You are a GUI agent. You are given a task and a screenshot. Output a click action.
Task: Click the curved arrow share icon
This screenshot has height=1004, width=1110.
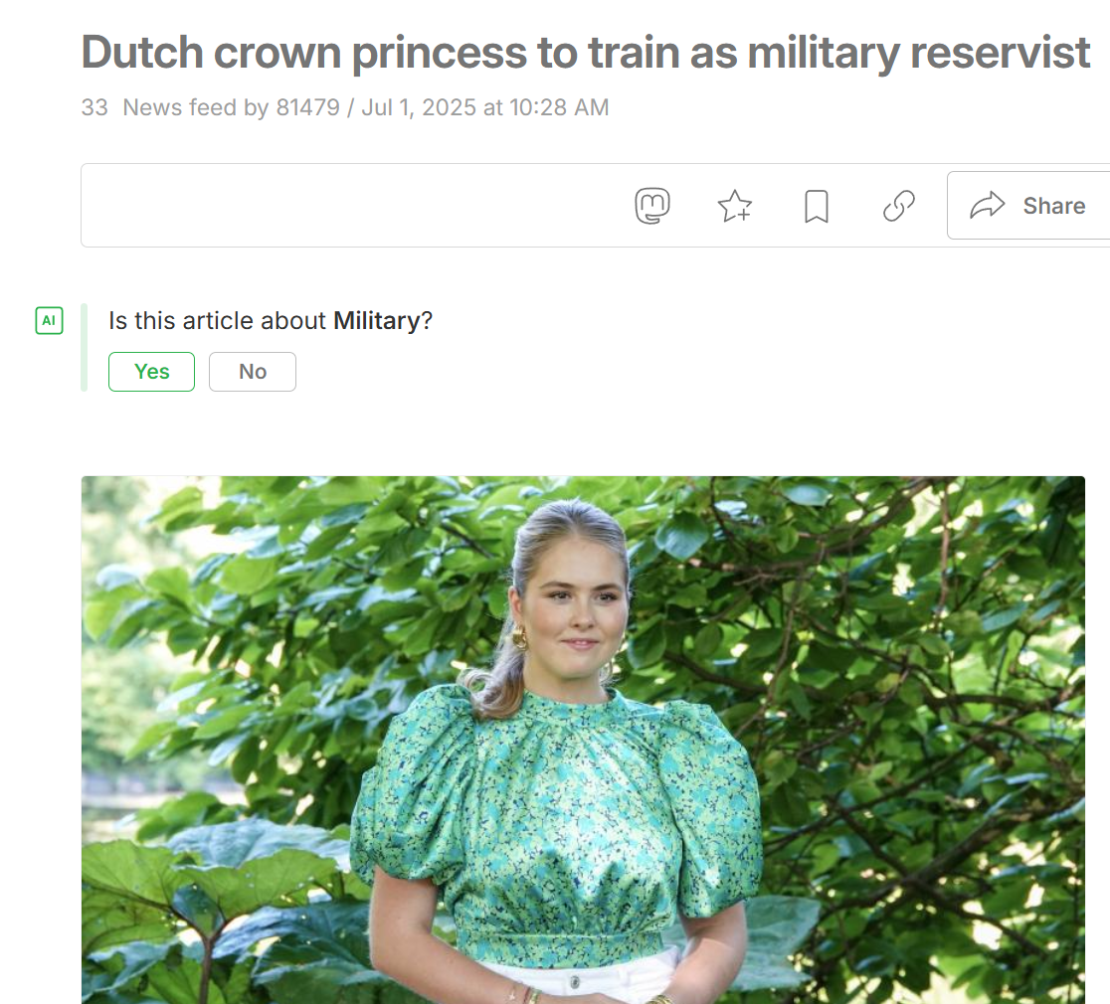tap(987, 205)
